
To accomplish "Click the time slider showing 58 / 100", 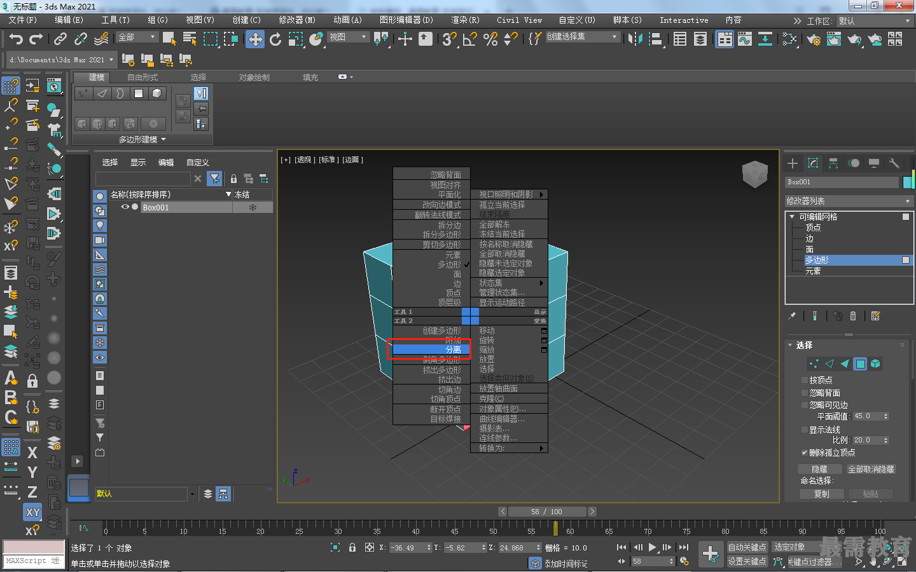I will 547,512.
